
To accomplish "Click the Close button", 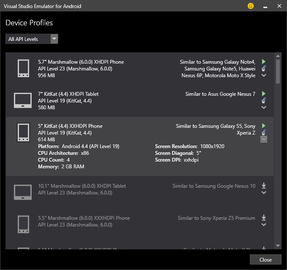I will tap(265, 259).
